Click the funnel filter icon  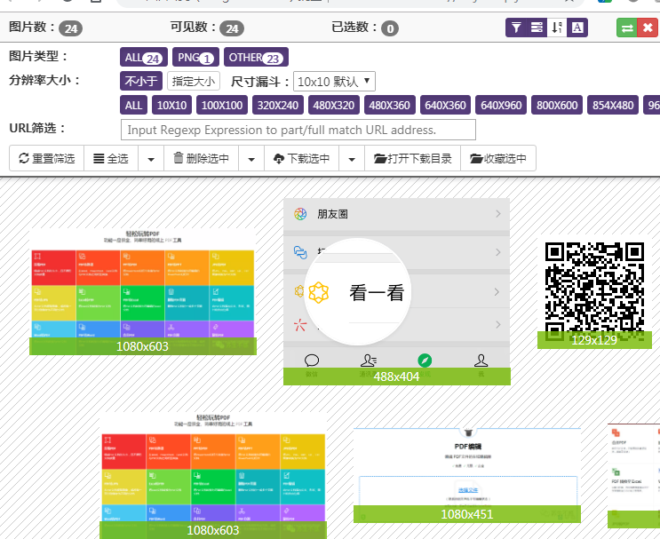[516, 28]
